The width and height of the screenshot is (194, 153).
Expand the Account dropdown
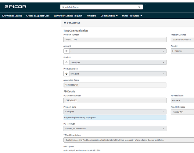(118, 51)
